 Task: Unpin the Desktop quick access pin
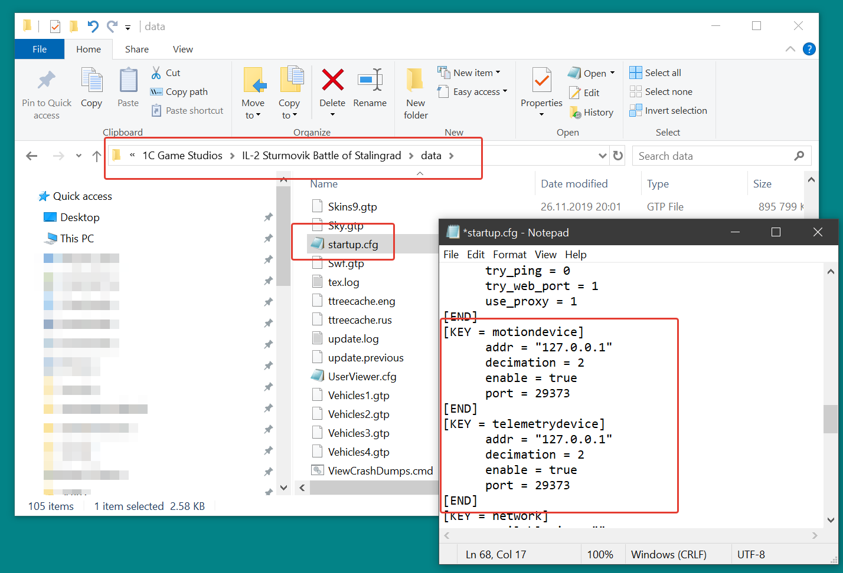(x=268, y=218)
